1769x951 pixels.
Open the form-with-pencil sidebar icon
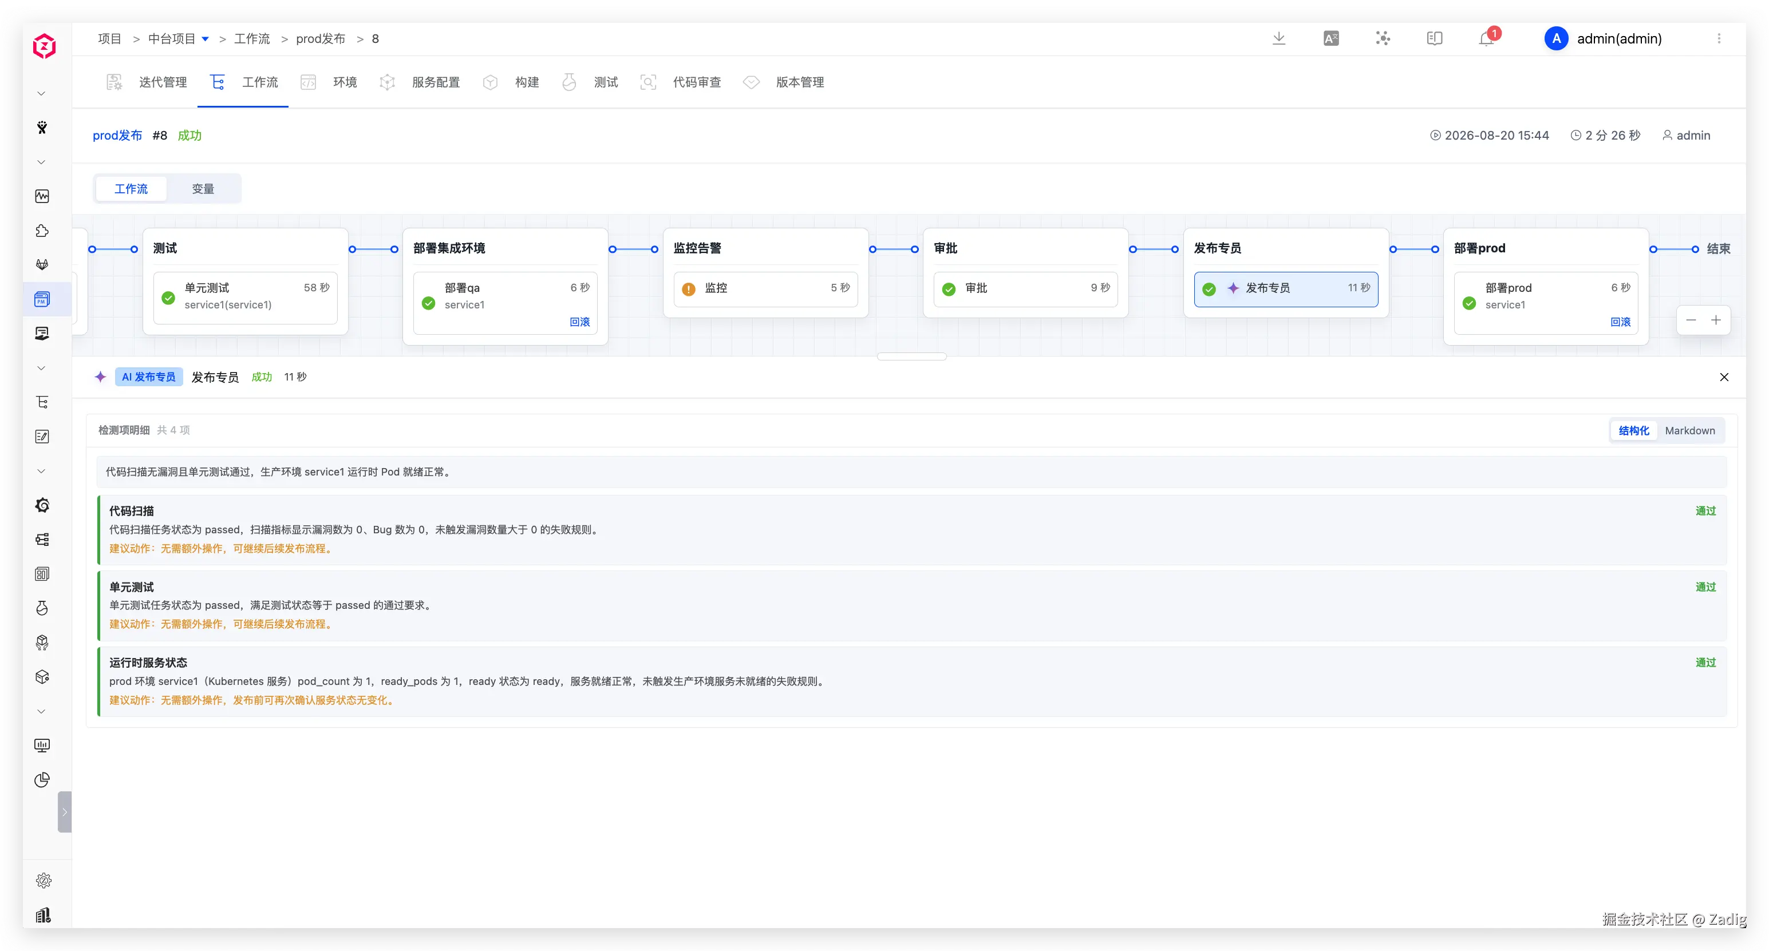pyautogui.click(x=42, y=437)
